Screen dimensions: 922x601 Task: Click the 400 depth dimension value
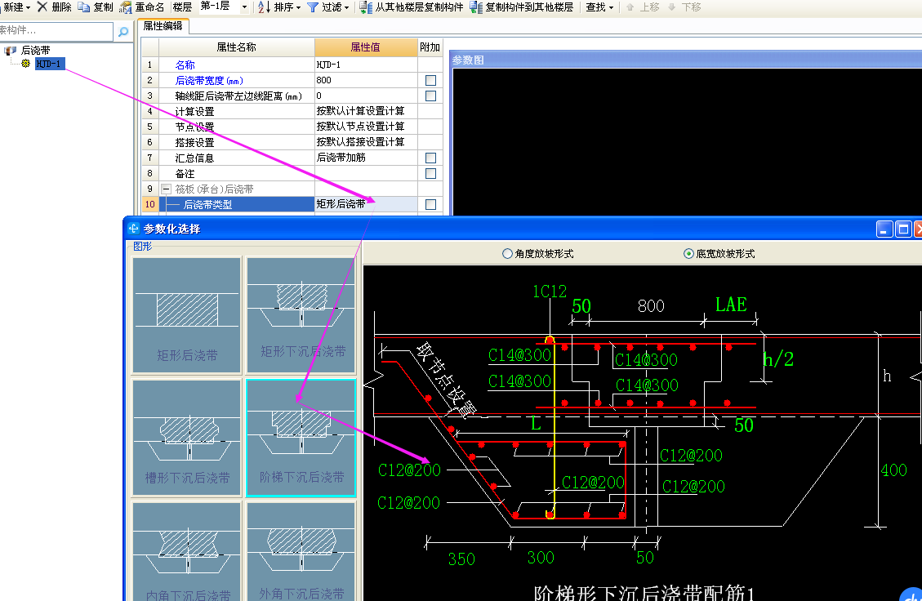click(893, 470)
